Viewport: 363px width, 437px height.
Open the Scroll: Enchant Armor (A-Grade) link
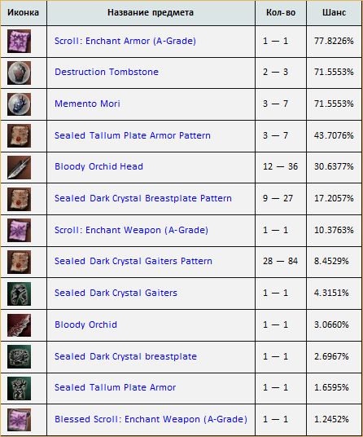point(125,41)
